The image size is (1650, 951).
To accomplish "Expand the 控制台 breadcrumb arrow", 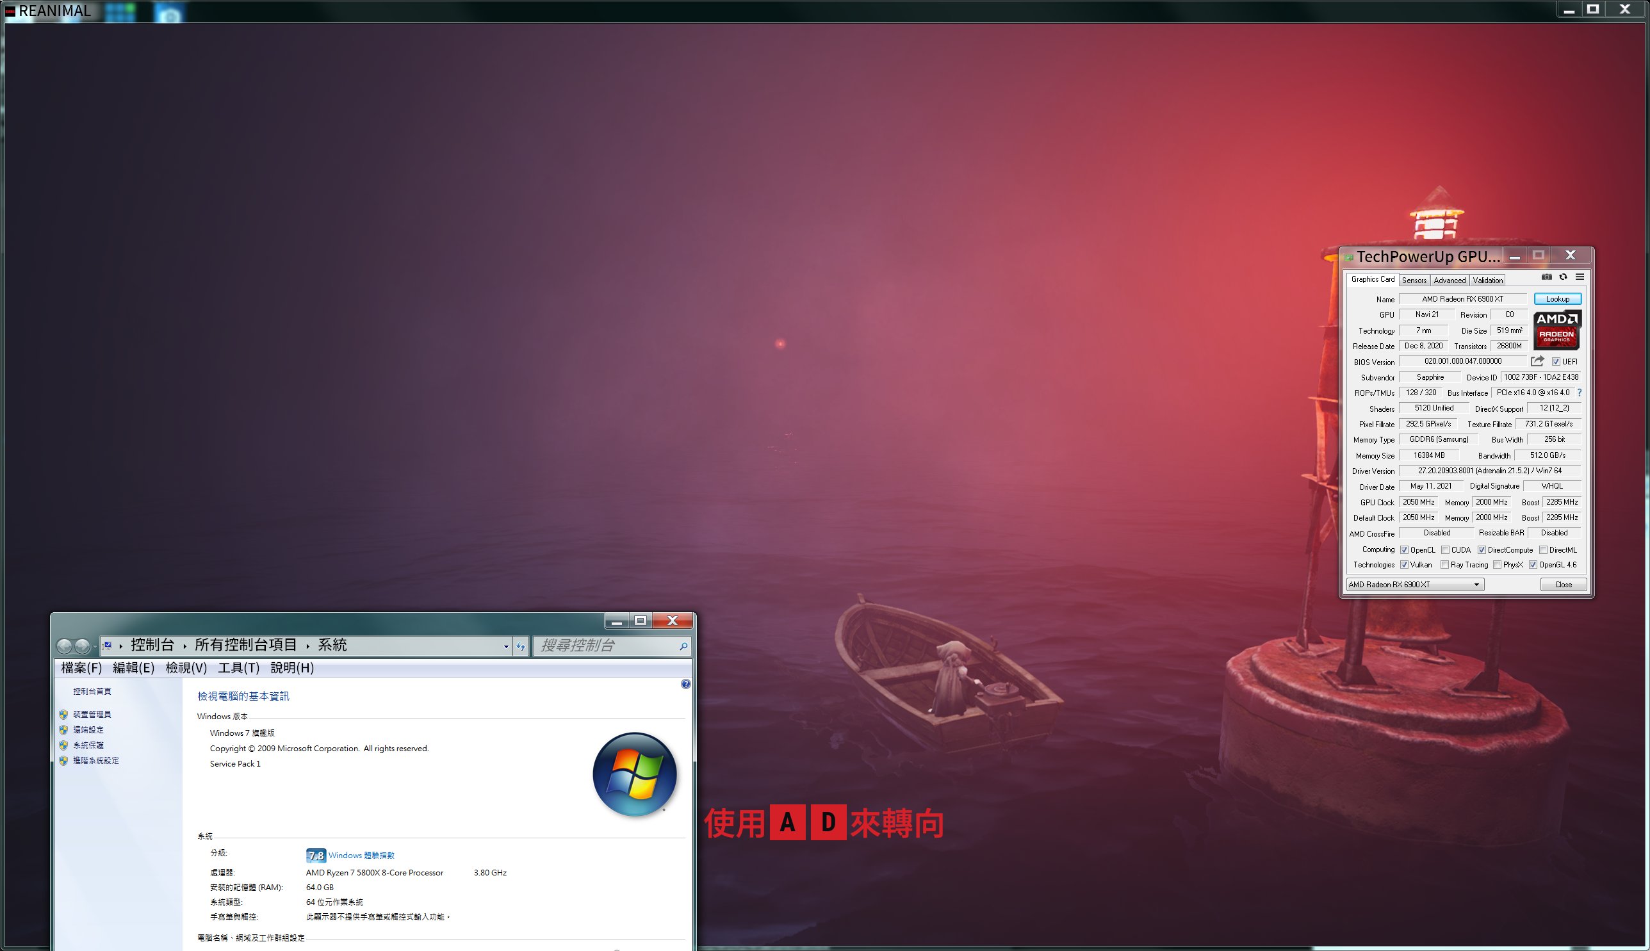I will (x=185, y=646).
